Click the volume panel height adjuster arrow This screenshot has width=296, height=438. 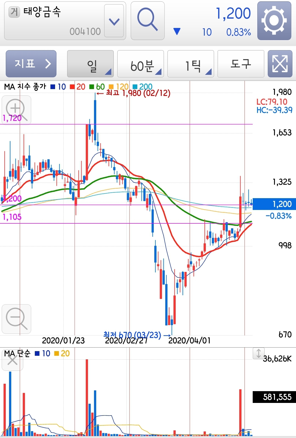(258, 353)
